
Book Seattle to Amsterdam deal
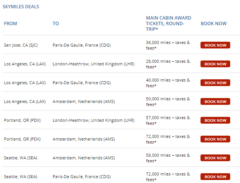pos(215,158)
